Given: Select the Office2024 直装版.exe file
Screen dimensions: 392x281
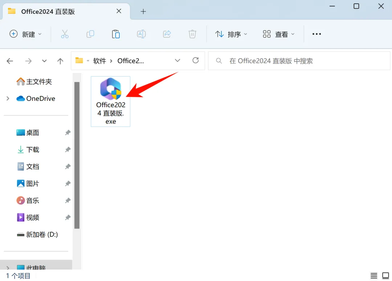Looking at the screenshot, I should coord(110,102).
